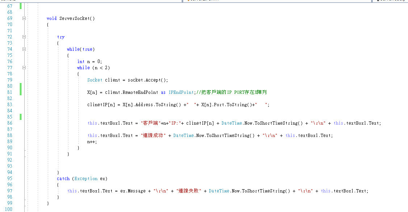
Task: Collapse the try block fold marker
Action: click(x=24, y=37)
